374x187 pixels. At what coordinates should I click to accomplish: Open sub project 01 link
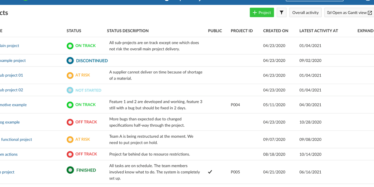click(11, 75)
